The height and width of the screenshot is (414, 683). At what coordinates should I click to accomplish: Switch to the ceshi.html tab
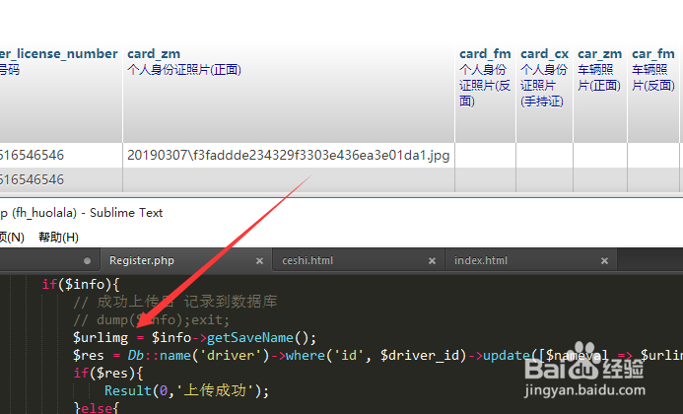click(x=307, y=260)
